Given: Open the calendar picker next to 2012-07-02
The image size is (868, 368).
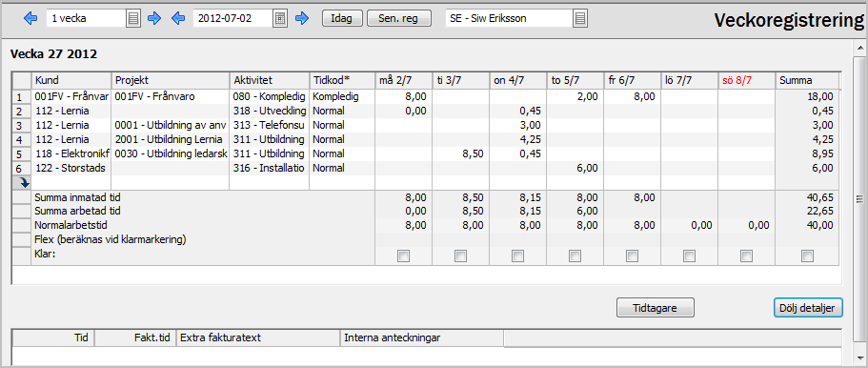Looking at the screenshot, I should [x=281, y=18].
